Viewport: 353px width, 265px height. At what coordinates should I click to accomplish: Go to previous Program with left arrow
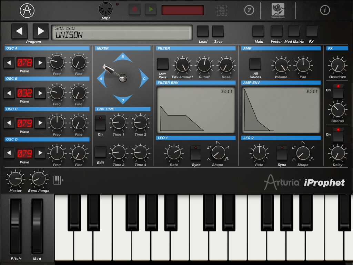click(20, 31)
